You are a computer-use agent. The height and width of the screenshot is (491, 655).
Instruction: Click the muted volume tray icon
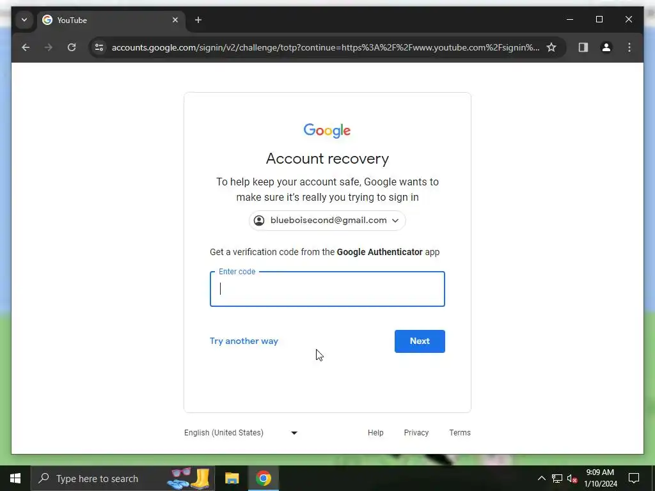click(x=572, y=478)
